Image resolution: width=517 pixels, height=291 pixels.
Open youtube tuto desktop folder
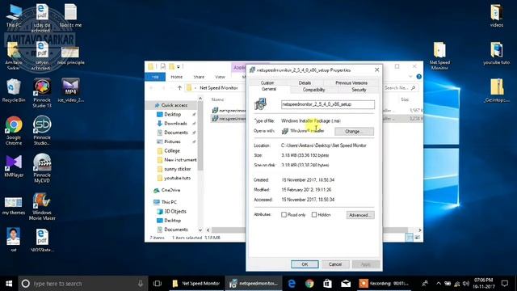pos(496,53)
